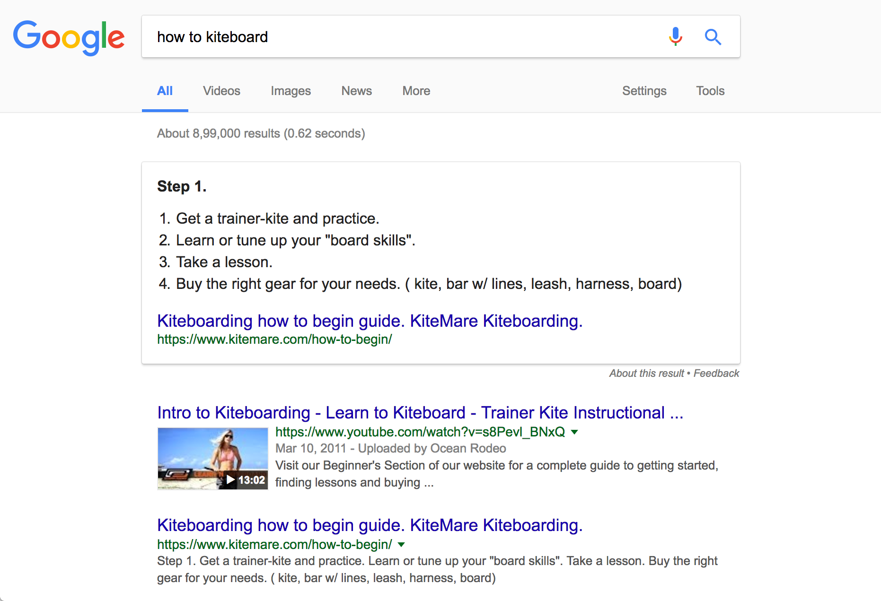
Task: Switch to the Images tab
Action: pos(291,91)
